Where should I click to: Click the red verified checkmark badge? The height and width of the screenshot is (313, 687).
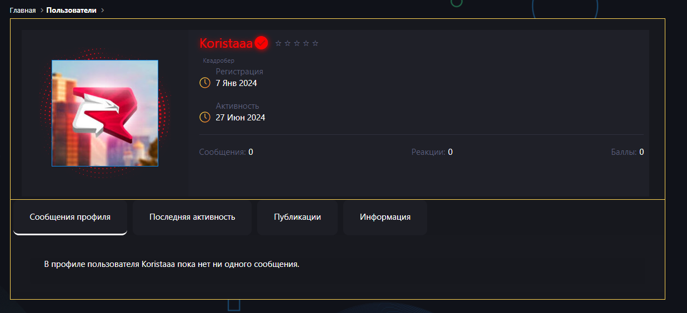(262, 43)
